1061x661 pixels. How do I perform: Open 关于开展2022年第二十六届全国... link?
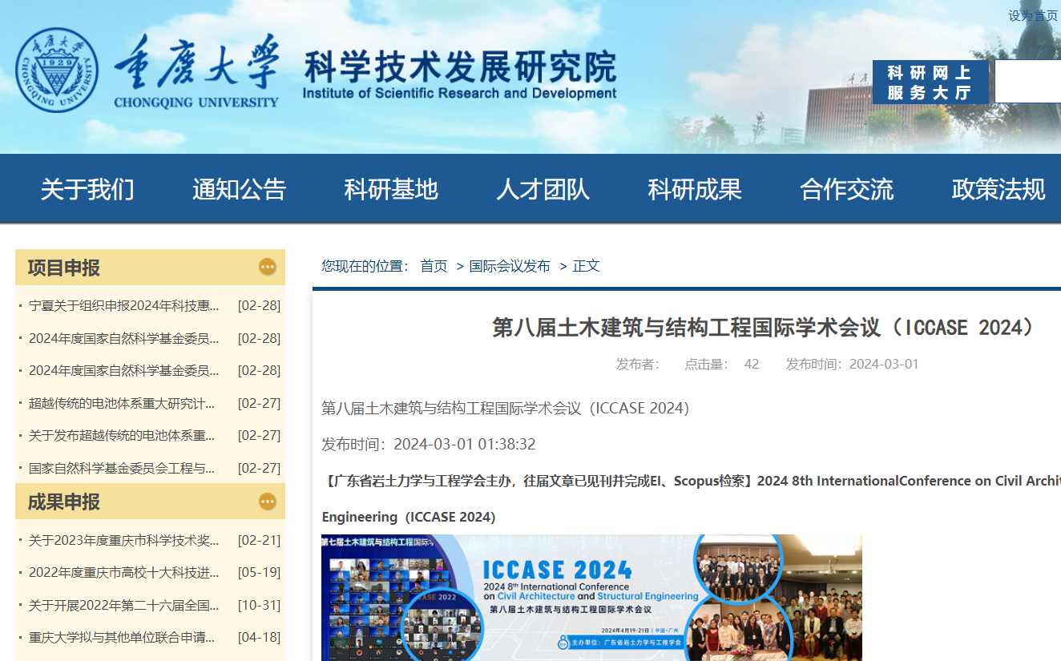pyautogui.click(x=124, y=605)
